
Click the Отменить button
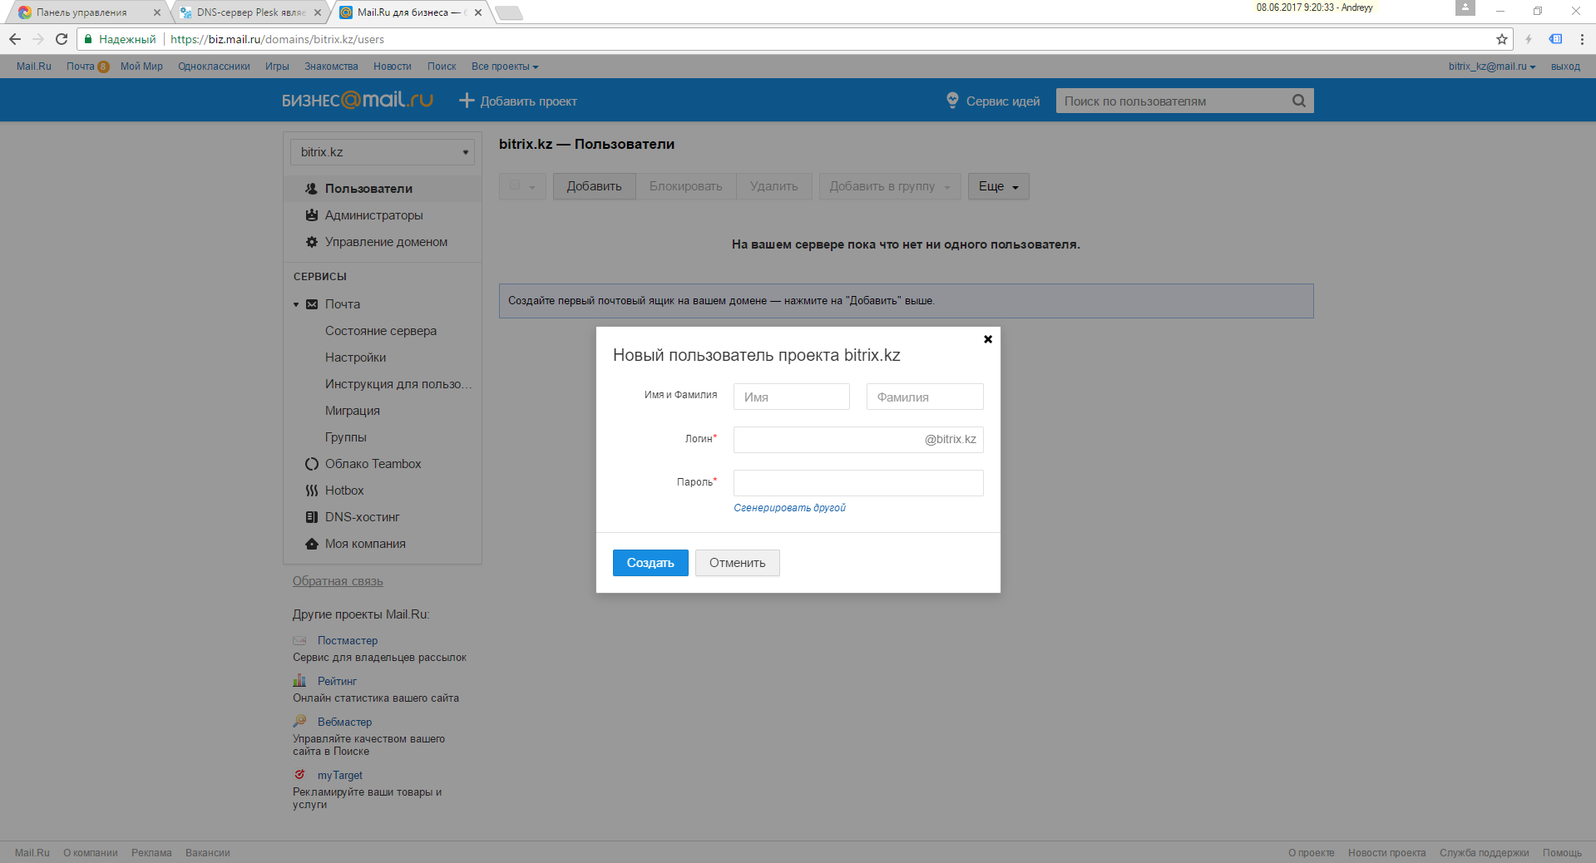(x=737, y=563)
